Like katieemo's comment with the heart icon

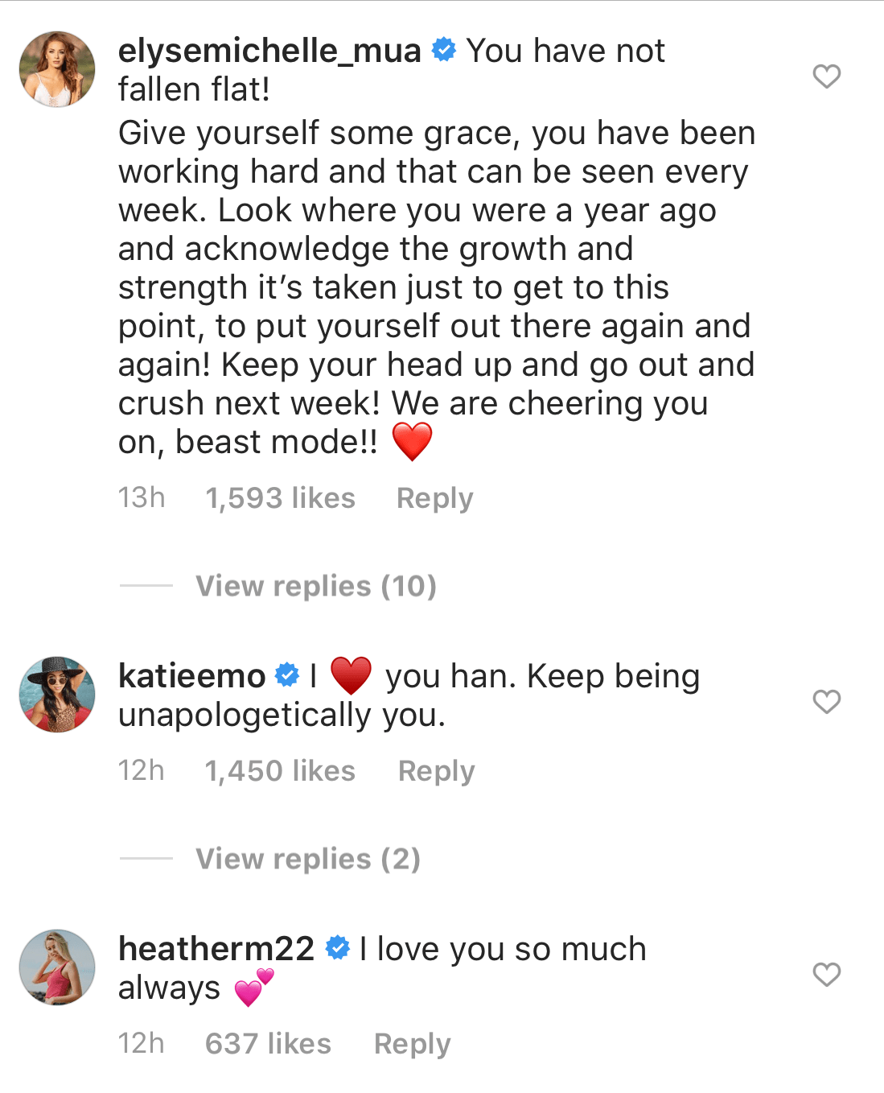[x=826, y=702]
